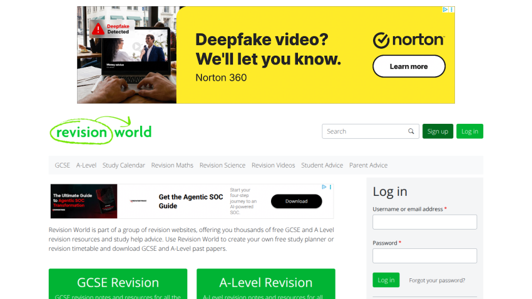
Task: Click Forgot your password link
Action: tap(437, 280)
